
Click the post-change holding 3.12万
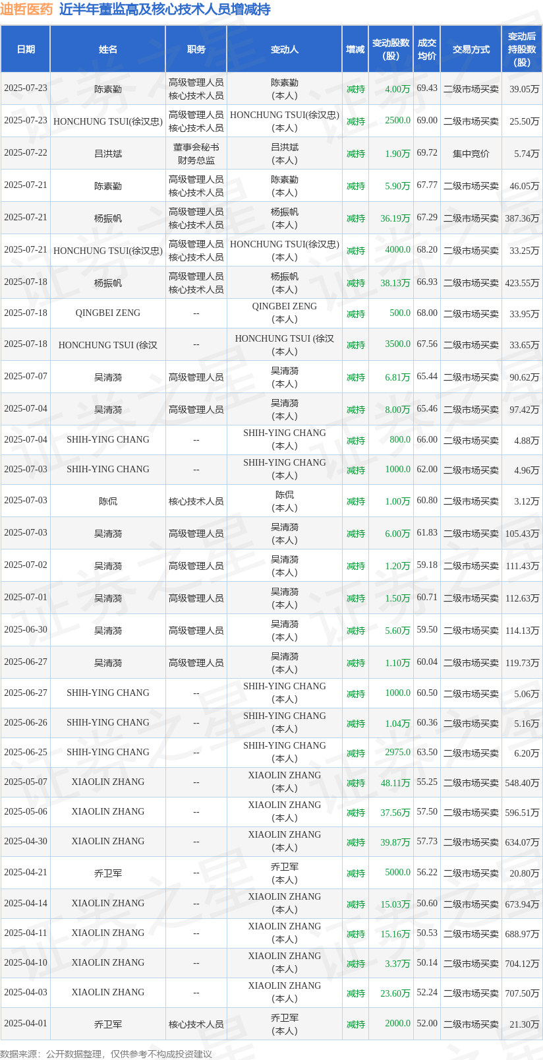point(527,501)
